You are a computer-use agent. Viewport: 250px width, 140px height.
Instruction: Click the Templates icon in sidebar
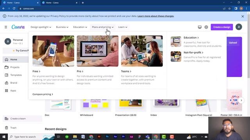click(7, 75)
